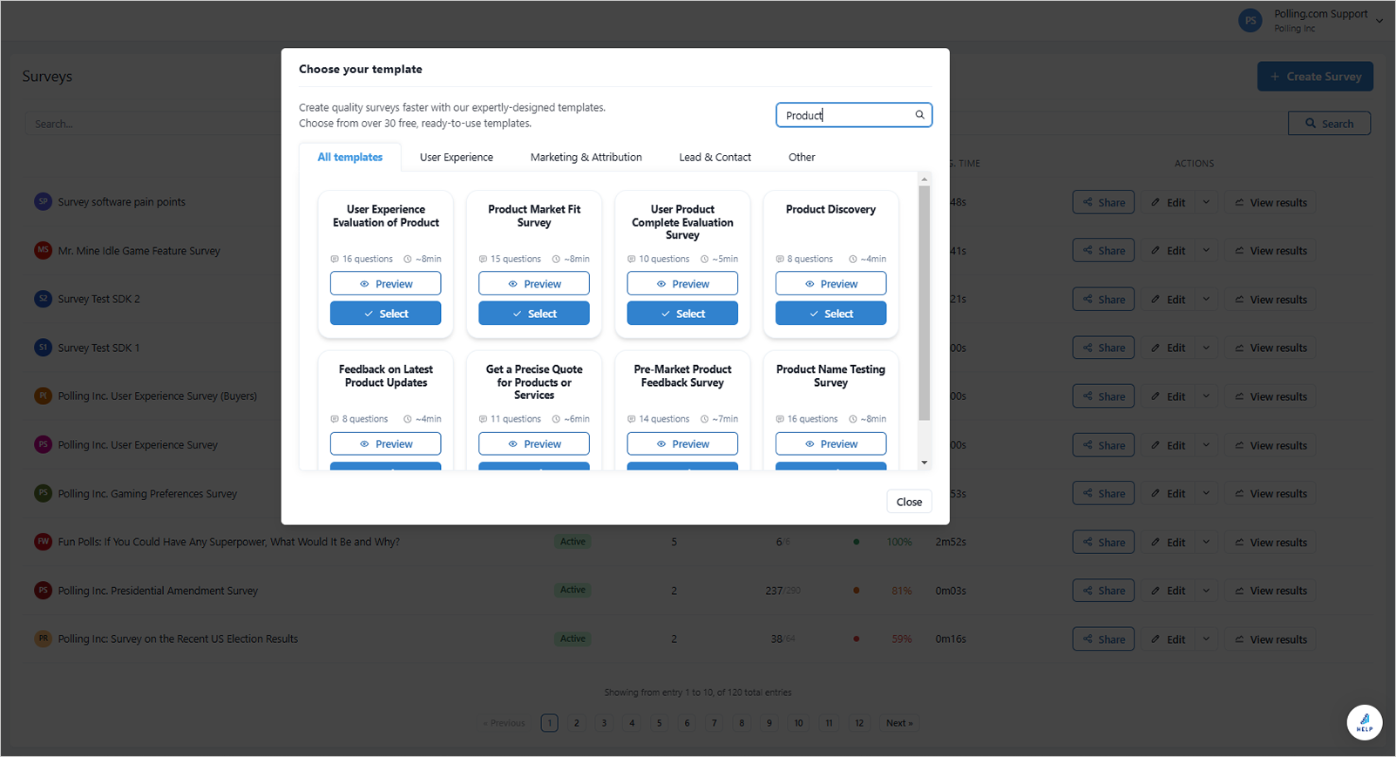1396x757 pixels.
Task: Preview the Product Discovery template
Action: click(x=831, y=284)
